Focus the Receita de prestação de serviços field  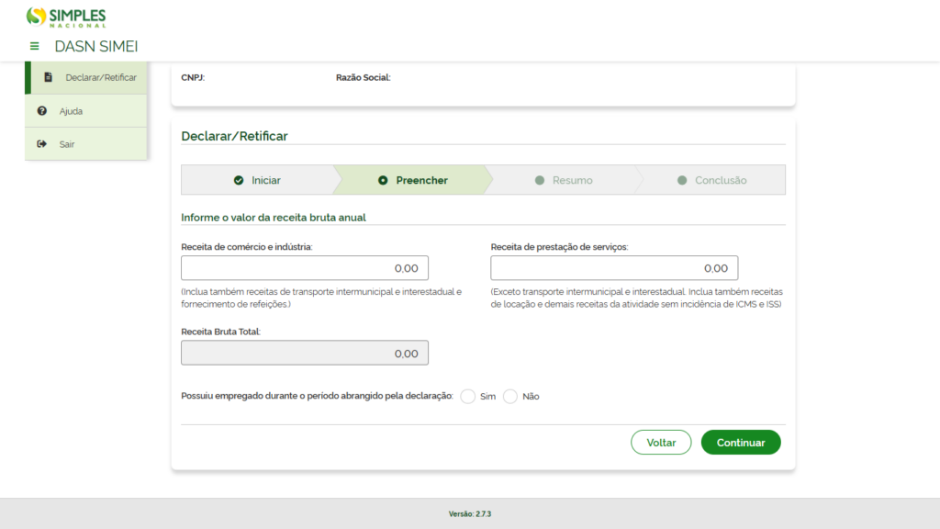pyautogui.click(x=614, y=268)
